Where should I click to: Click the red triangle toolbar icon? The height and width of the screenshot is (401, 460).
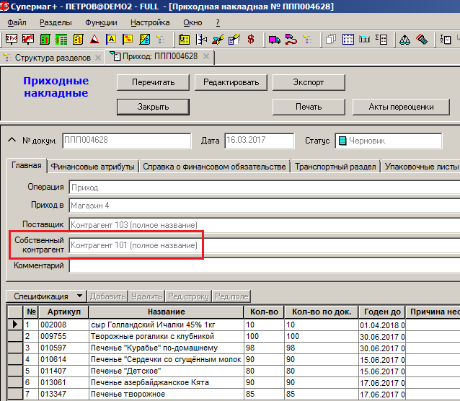[x=94, y=39]
